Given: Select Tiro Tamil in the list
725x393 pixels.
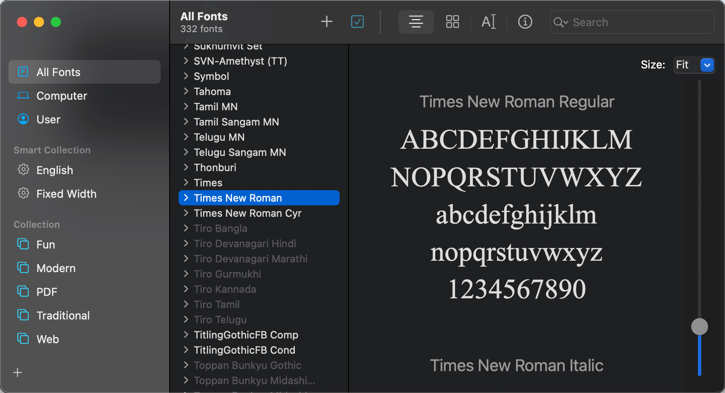Looking at the screenshot, I should click(259, 304).
